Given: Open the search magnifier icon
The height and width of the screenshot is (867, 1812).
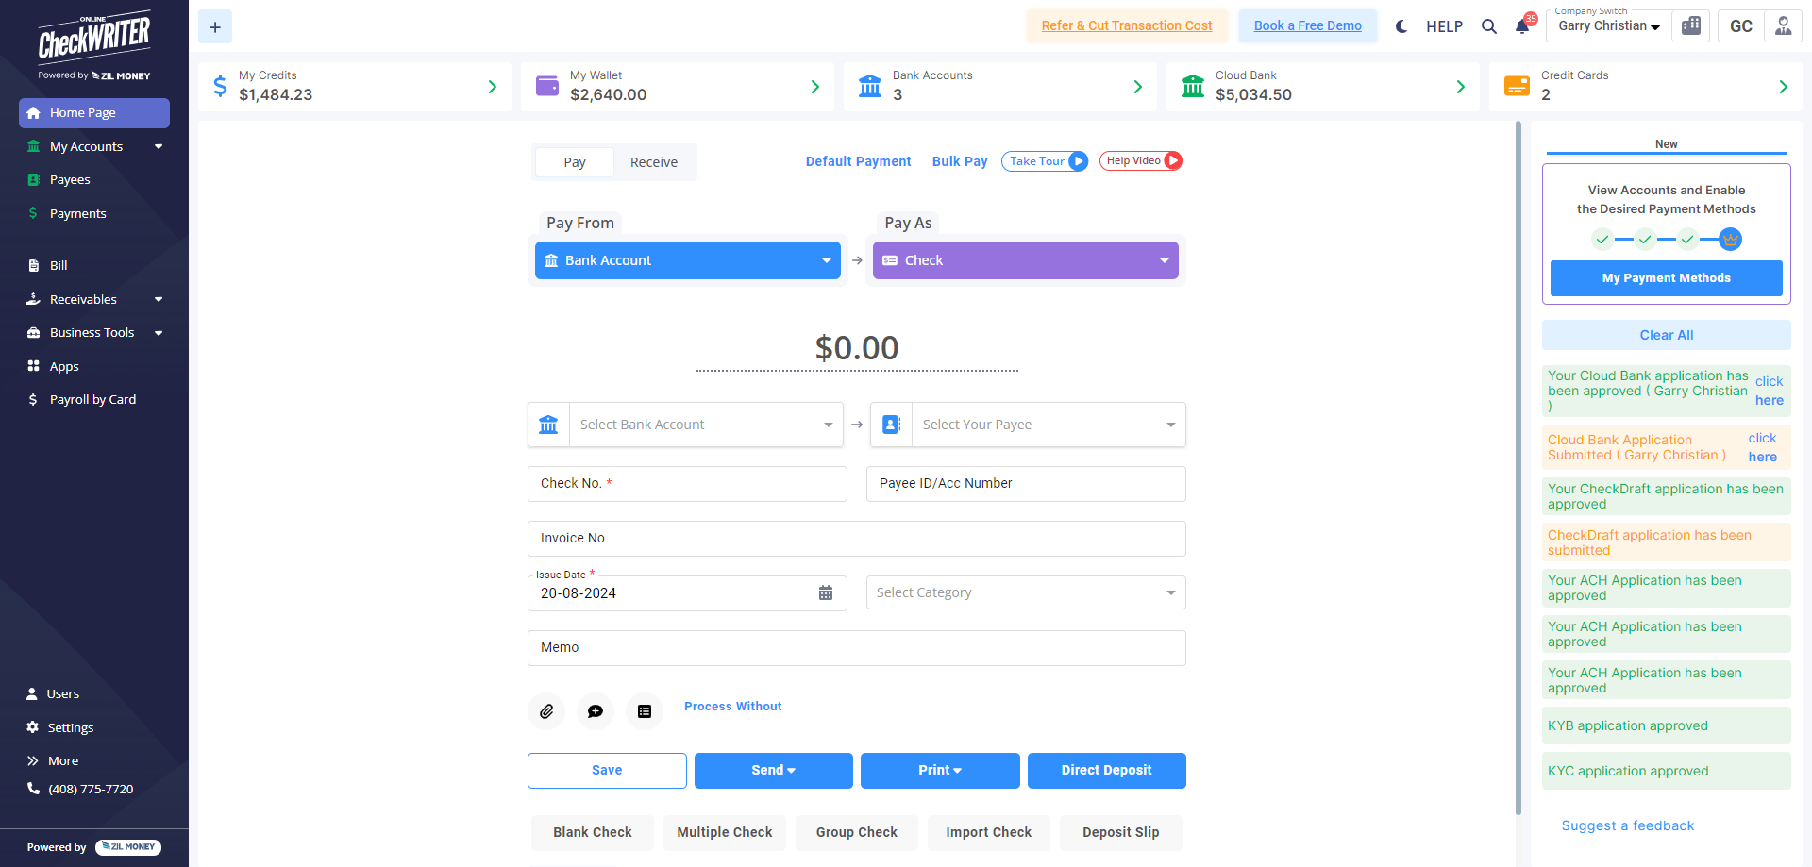Looking at the screenshot, I should 1489,26.
